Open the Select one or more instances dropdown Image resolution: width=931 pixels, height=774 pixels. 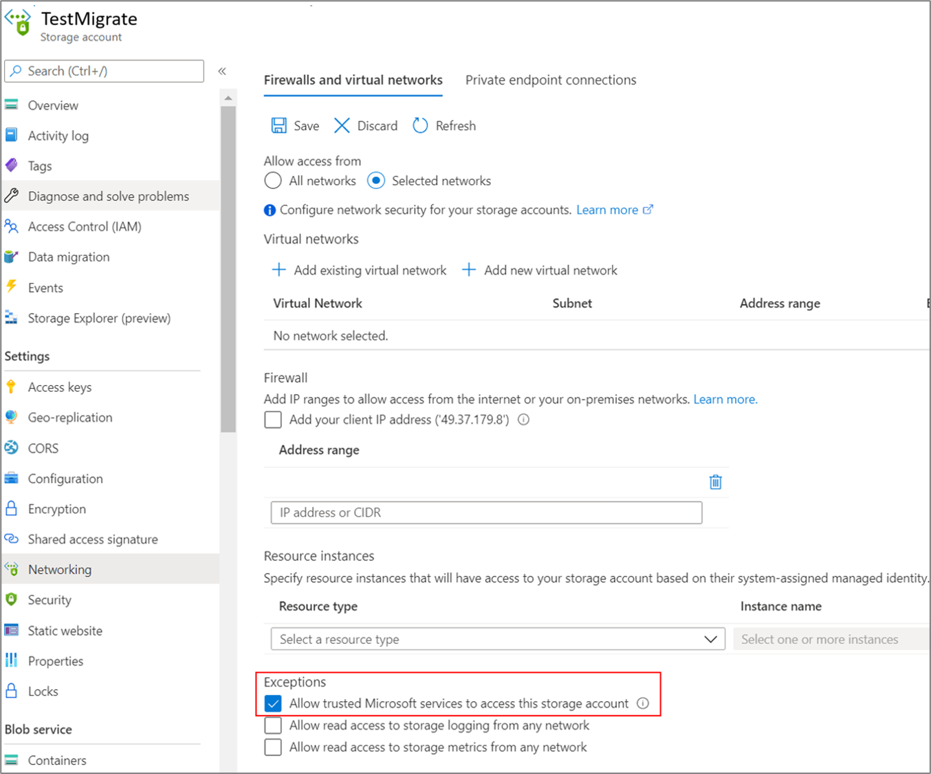(832, 639)
